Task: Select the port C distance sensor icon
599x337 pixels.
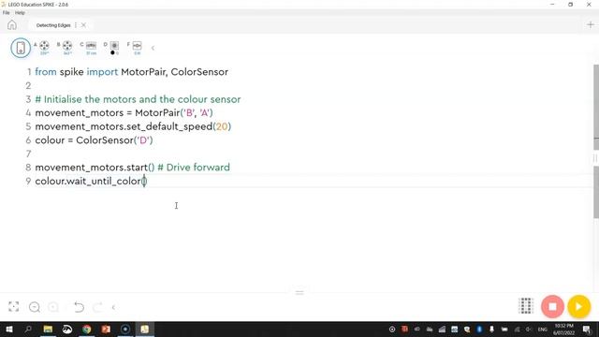Action: click(x=91, y=46)
